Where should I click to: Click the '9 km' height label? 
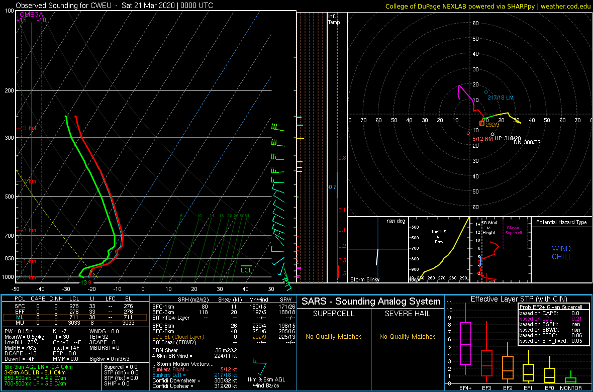point(29,128)
